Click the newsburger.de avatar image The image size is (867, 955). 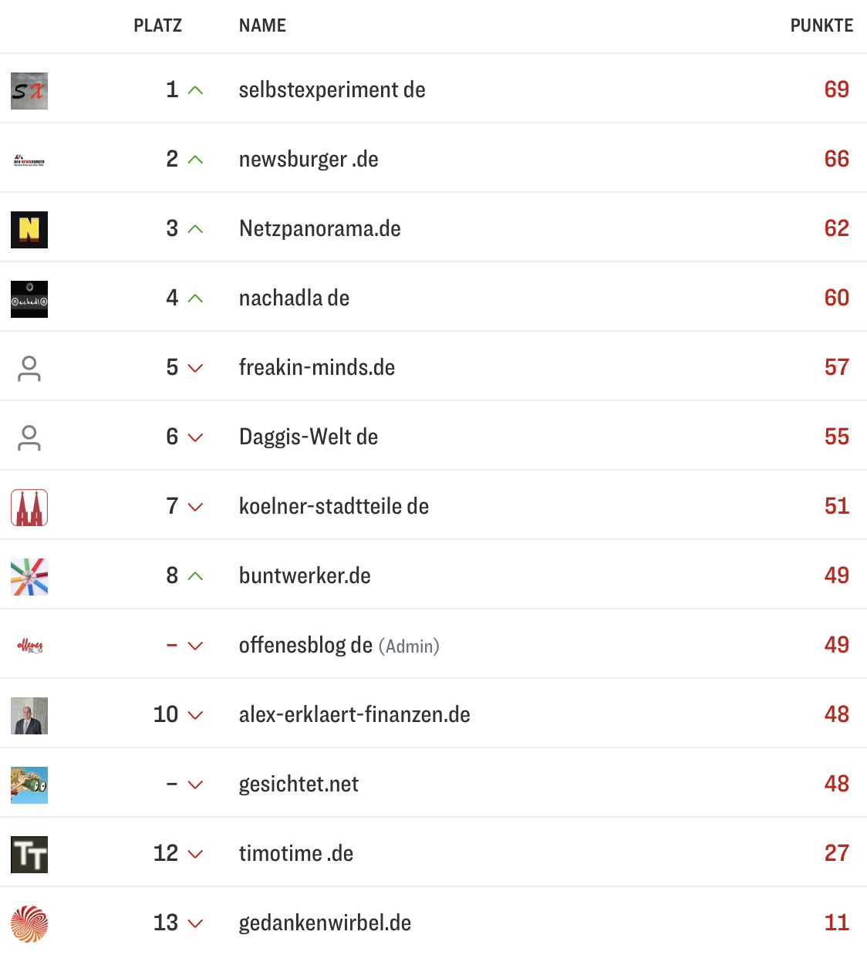point(29,160)
